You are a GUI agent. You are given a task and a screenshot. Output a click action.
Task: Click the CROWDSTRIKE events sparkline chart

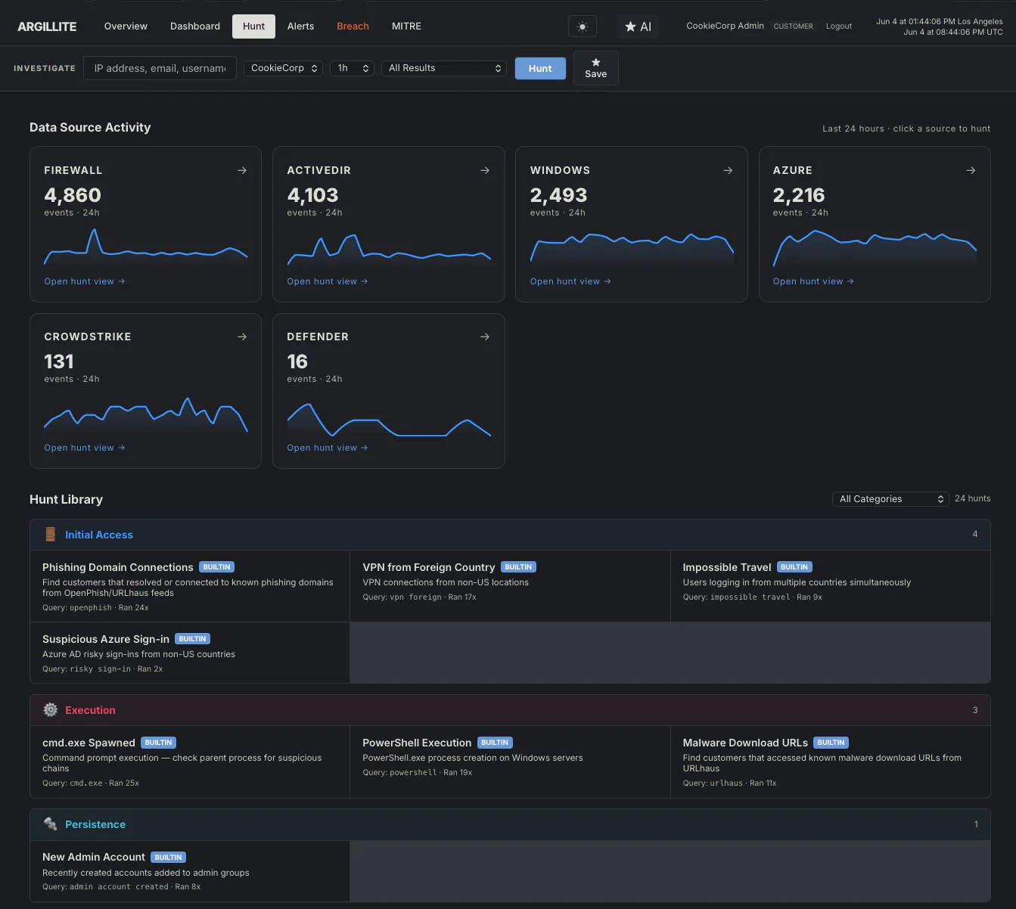coord(145,415)
